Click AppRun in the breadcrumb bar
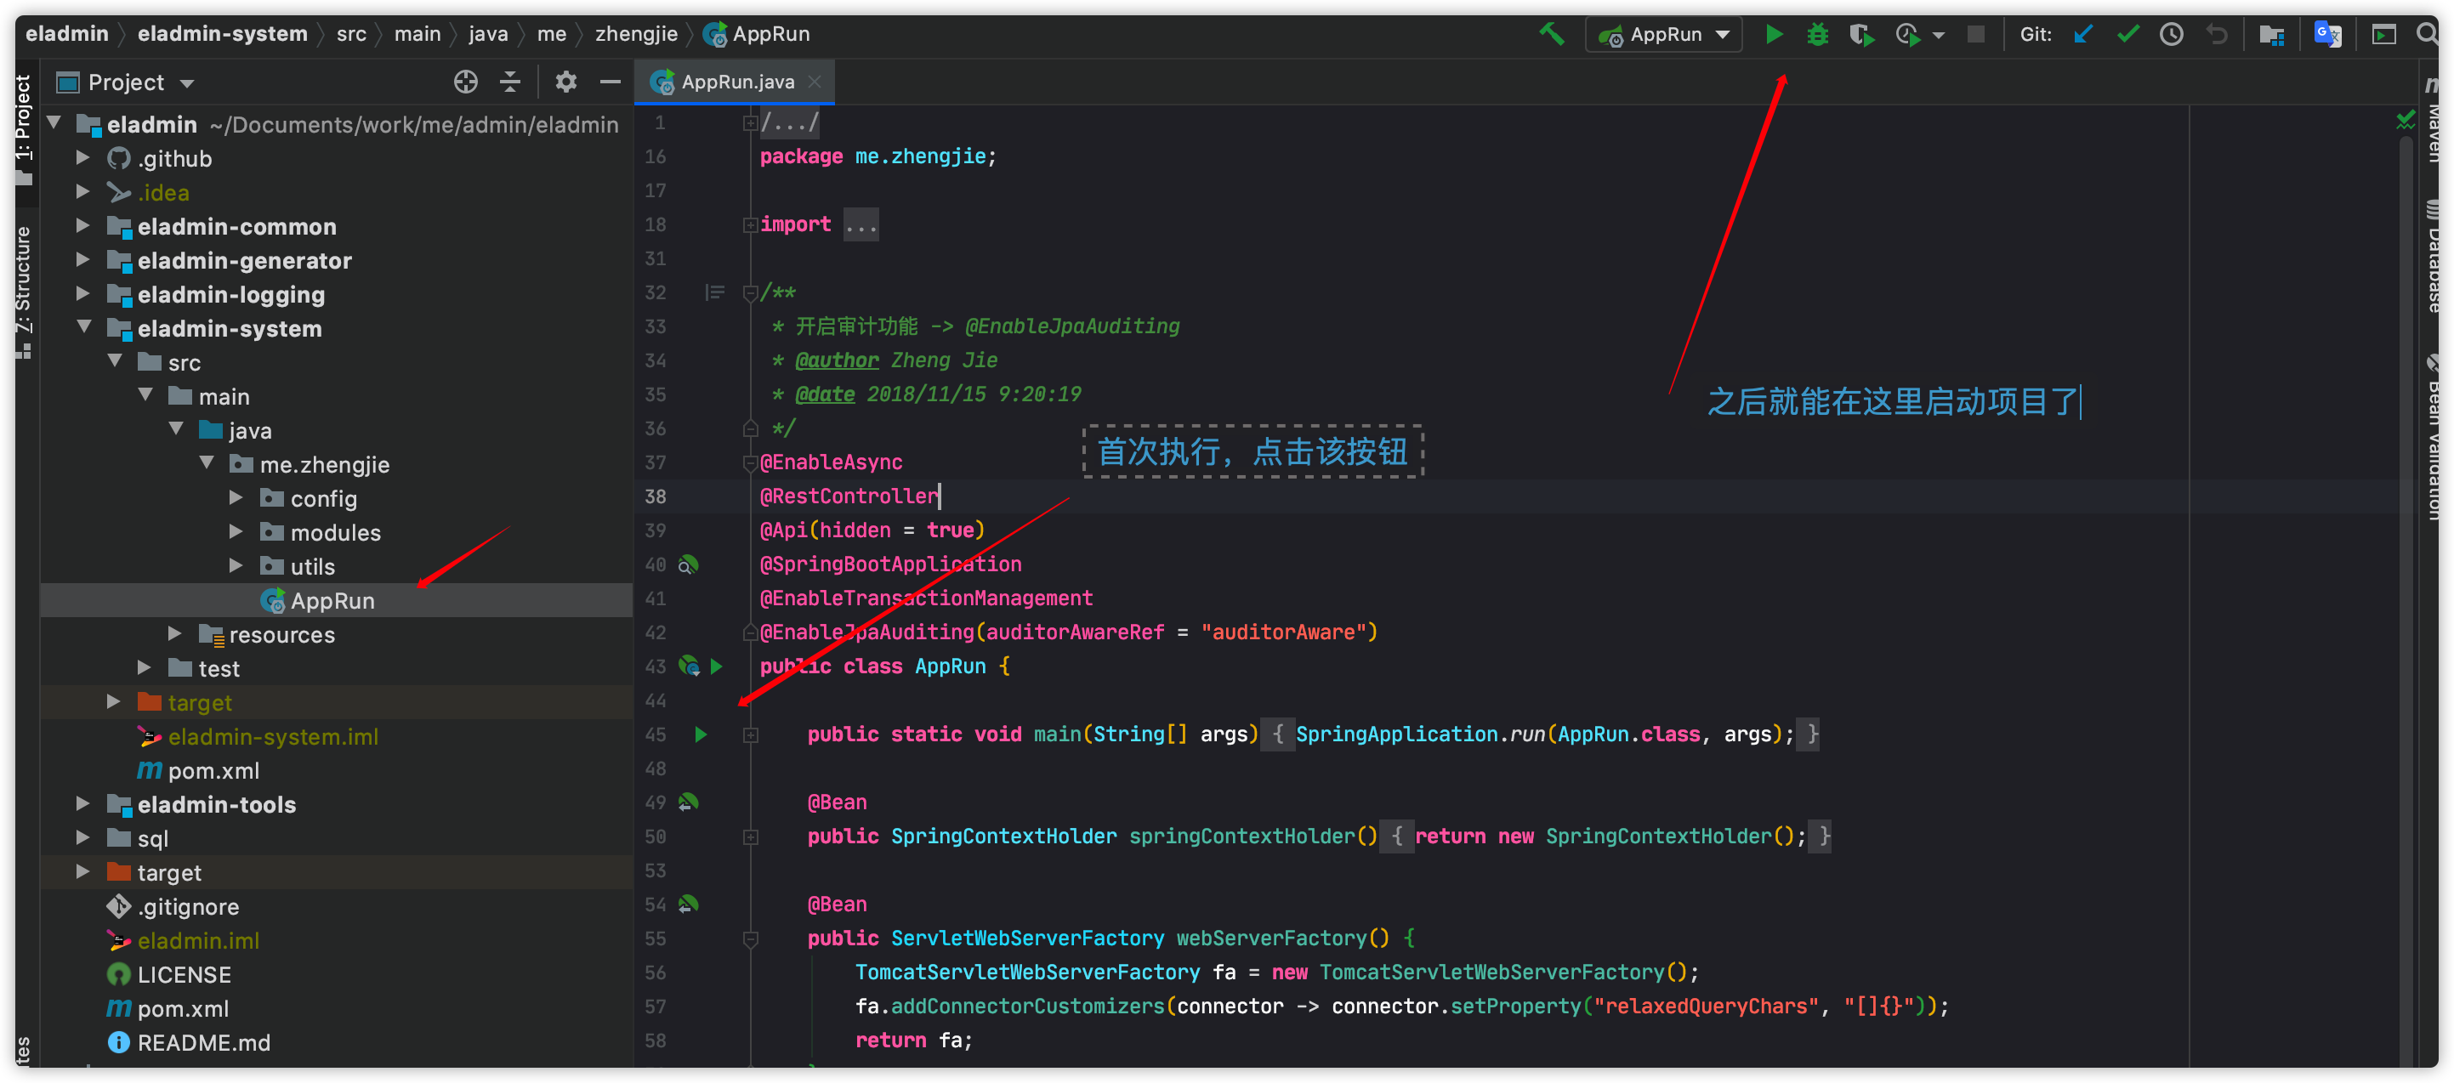Screen dimensions: 2454x1083 point(757,34)
